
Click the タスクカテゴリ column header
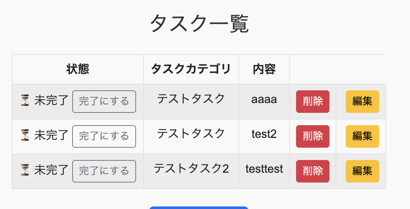[191, 69]
